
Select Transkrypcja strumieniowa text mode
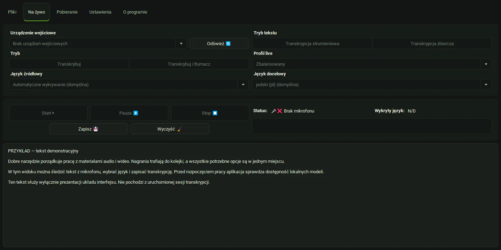pos(312,43)
